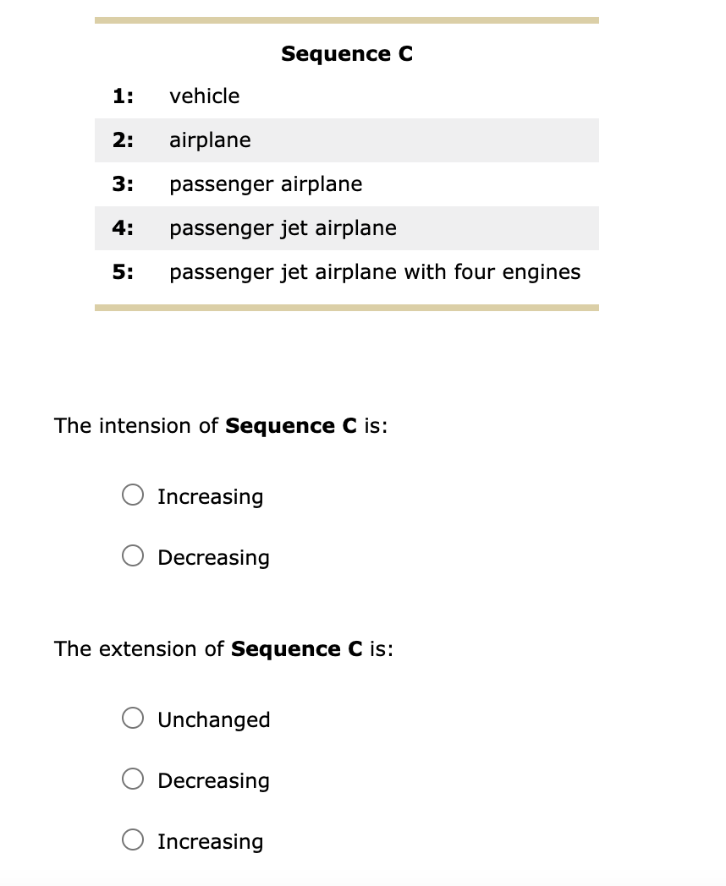Click the Unchanged answer label text
The height and width of the screenshot is (886, 726).
point(213,719)
